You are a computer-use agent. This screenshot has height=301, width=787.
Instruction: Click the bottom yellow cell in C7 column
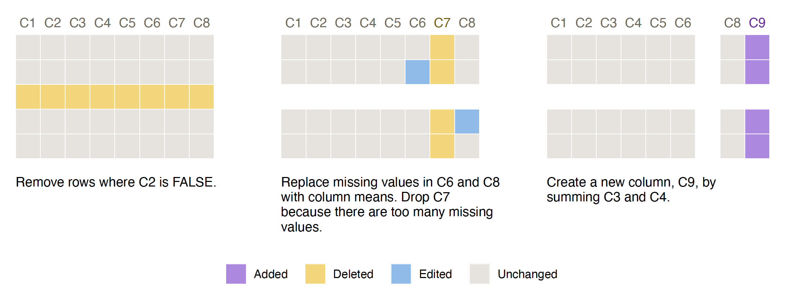[x=442, y=146]
